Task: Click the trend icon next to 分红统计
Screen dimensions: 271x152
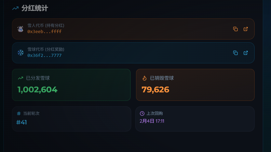Action: tap(15, 8)
